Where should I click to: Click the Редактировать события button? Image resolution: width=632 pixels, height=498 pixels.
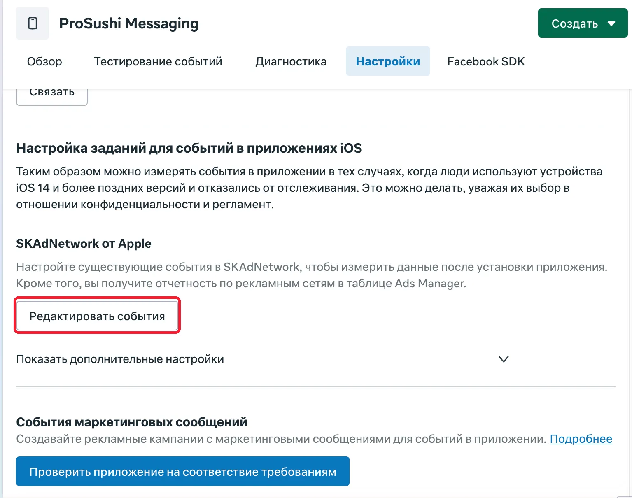[x=97, y=316]
